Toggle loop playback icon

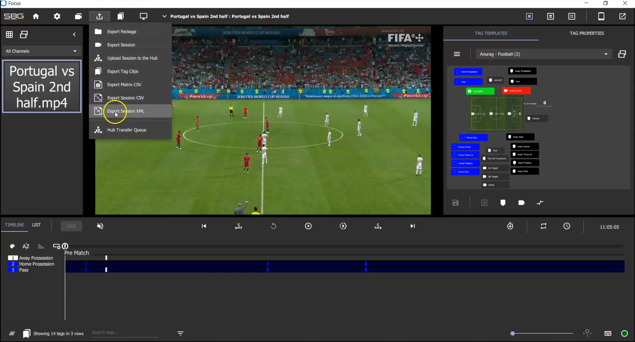[x=543, y=226]
